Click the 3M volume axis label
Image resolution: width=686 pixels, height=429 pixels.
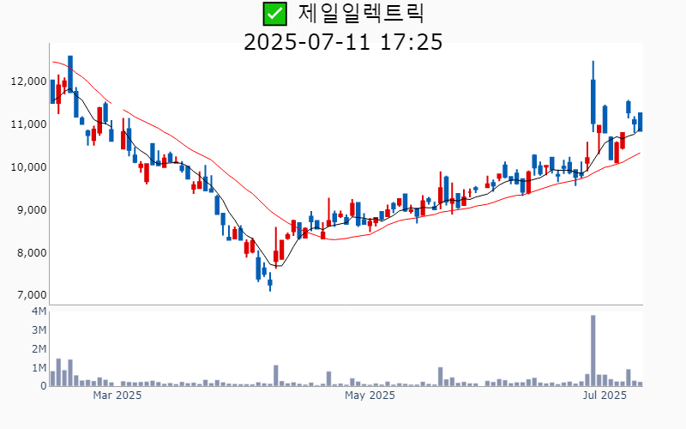[39, 330]
